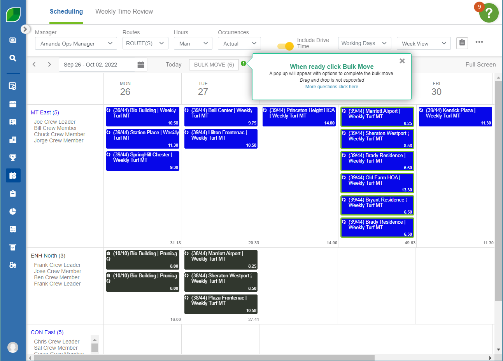Follow the More questions click here link
The image size is (503, 361).
click(331, 87)
